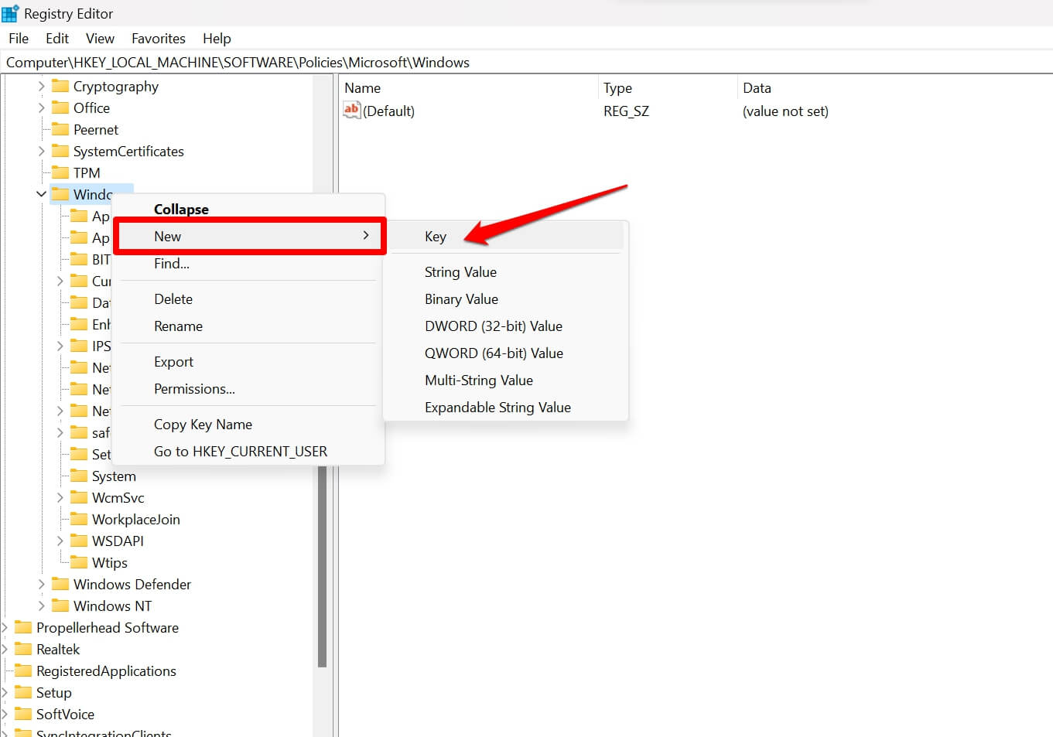The height and width of the screenshot is (737, 1053).
Task: Expand the Office tree node
Action: (x=41, y=107)
